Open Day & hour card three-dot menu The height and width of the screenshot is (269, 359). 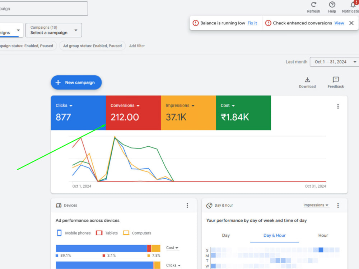click(338, 206)
